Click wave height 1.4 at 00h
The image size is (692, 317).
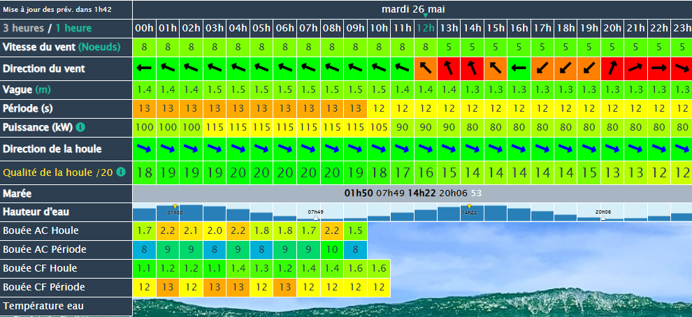[x=144, y=90]
